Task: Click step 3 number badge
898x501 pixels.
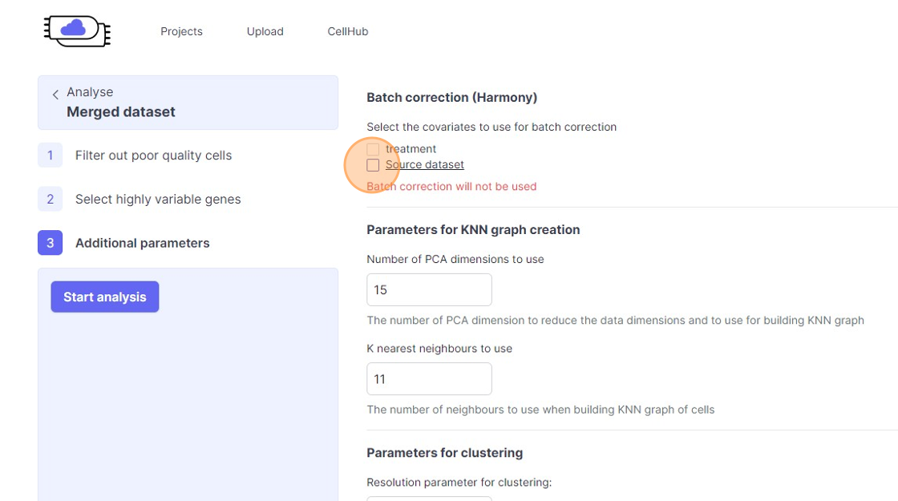Action: pos(50,243)
